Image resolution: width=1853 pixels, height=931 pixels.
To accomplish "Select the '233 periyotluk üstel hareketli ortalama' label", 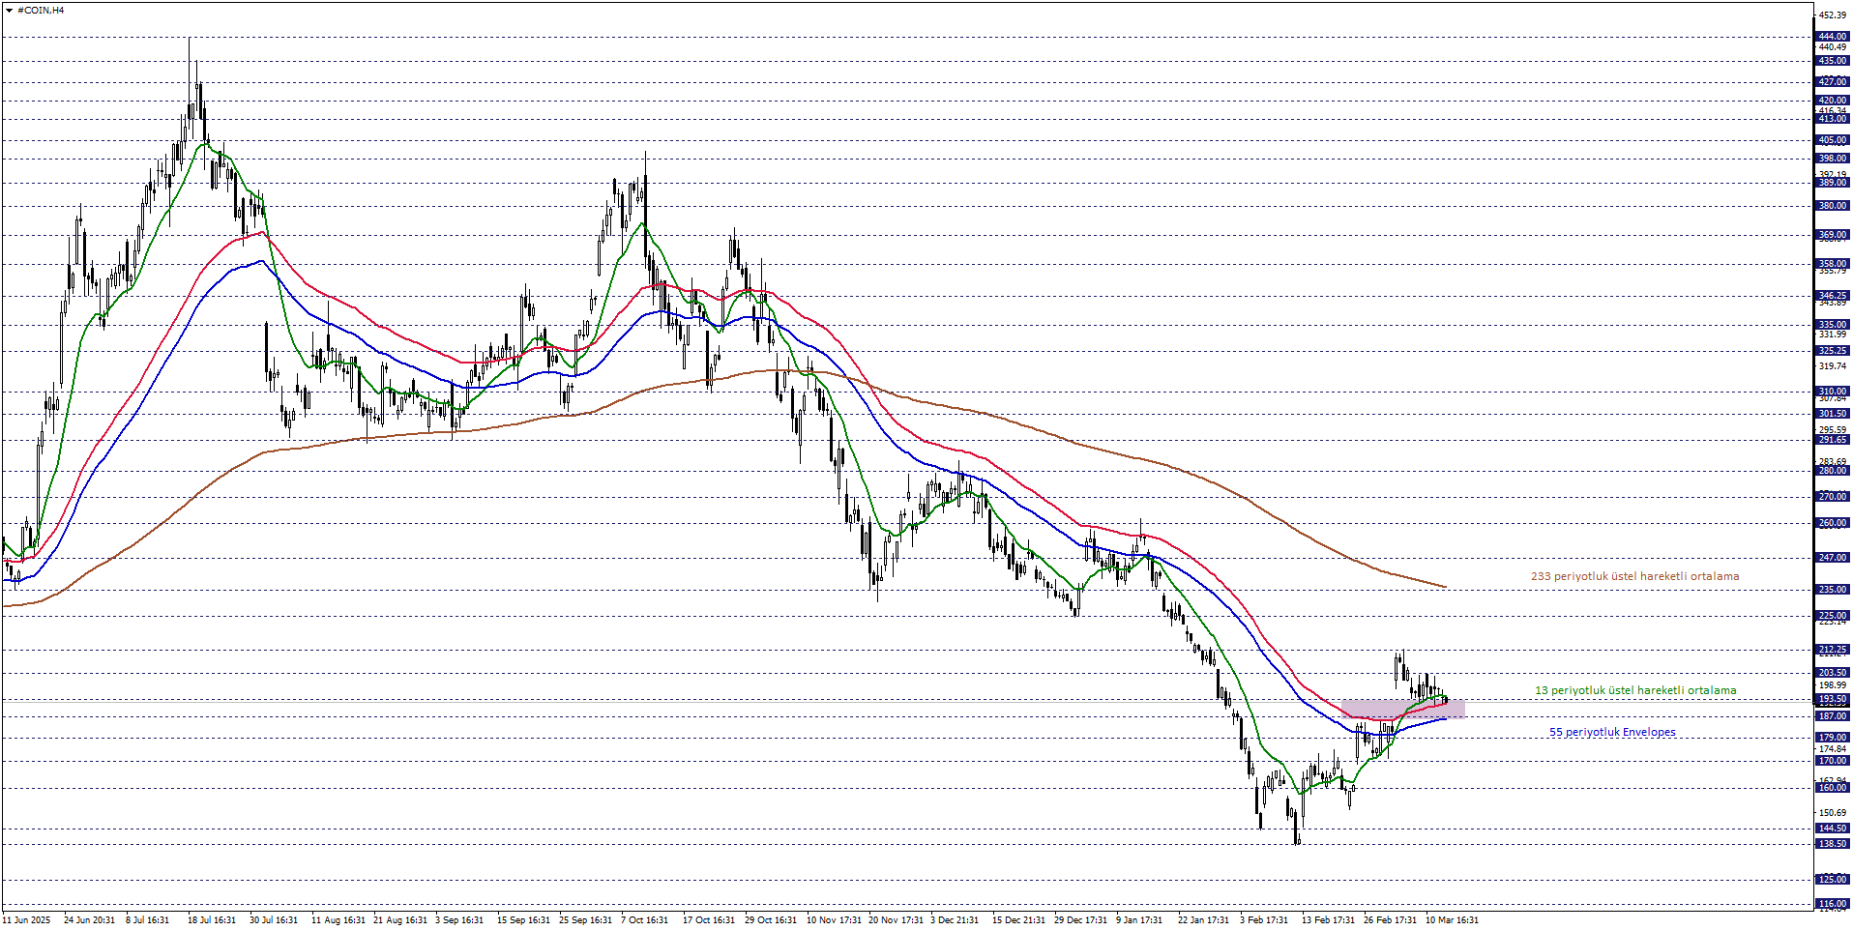I will tap(1634, 576).
